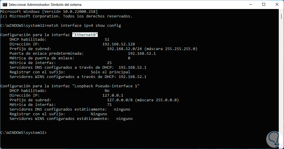The image size is (284, 149).
Task: Click the "Métrica de interfaz" value 75
Action: [109, 104]
